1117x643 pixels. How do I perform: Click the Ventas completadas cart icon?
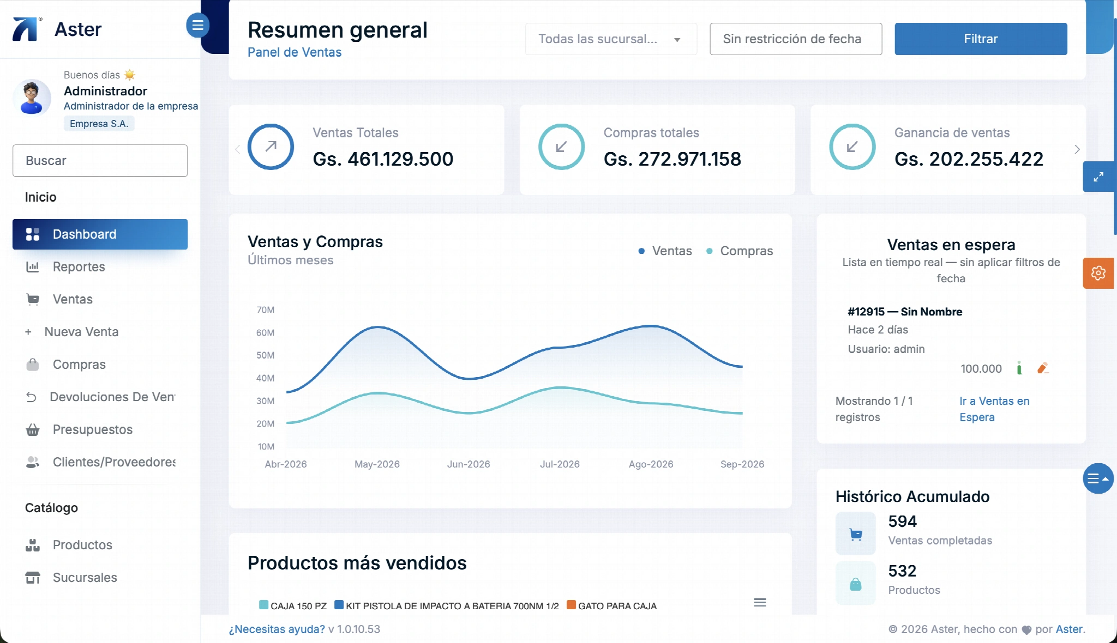coord(856,533)
